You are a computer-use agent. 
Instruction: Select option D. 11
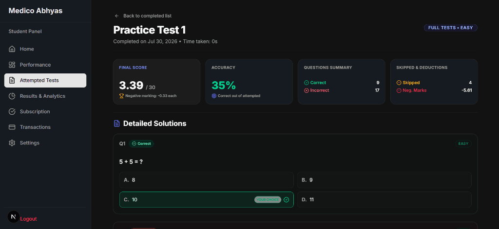click(x=384, y=200)
